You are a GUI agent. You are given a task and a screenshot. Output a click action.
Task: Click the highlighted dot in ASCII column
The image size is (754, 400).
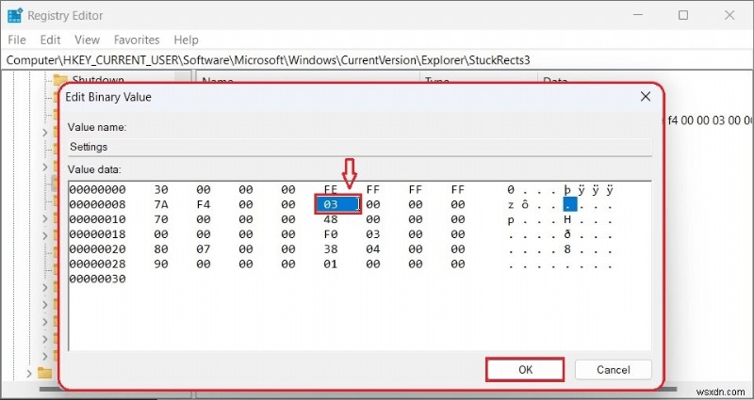coord(570,205)
